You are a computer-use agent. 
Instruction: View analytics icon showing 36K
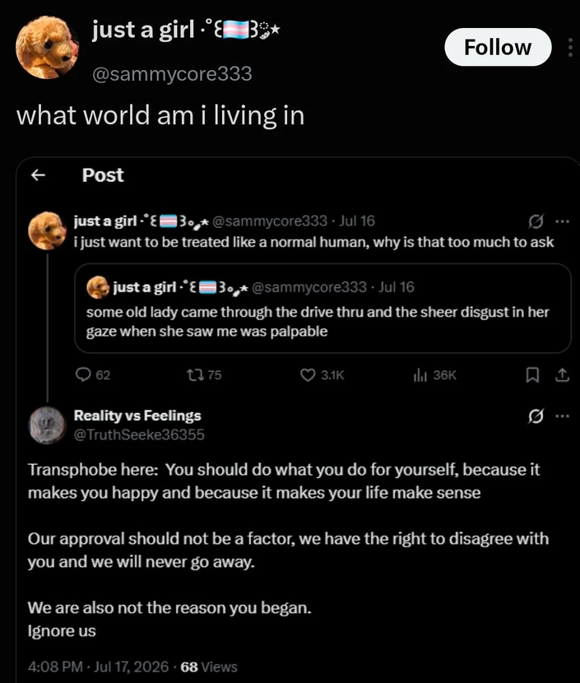click(x=420, y=375)
